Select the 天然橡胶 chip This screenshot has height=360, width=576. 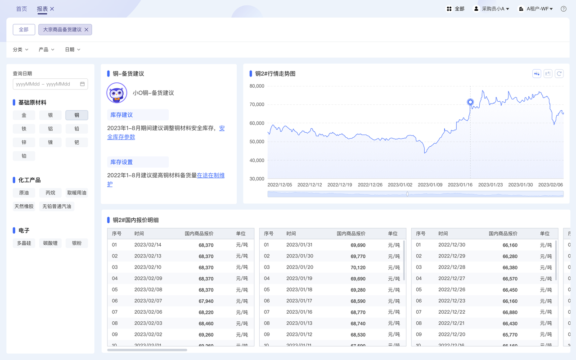[24, 206]
